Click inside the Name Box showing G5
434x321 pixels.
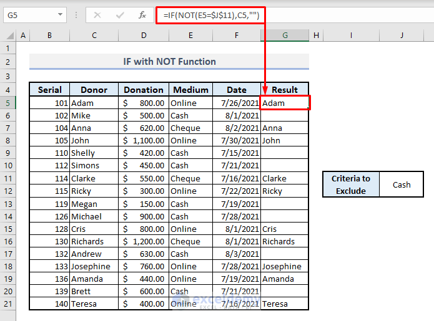[29, 15]
